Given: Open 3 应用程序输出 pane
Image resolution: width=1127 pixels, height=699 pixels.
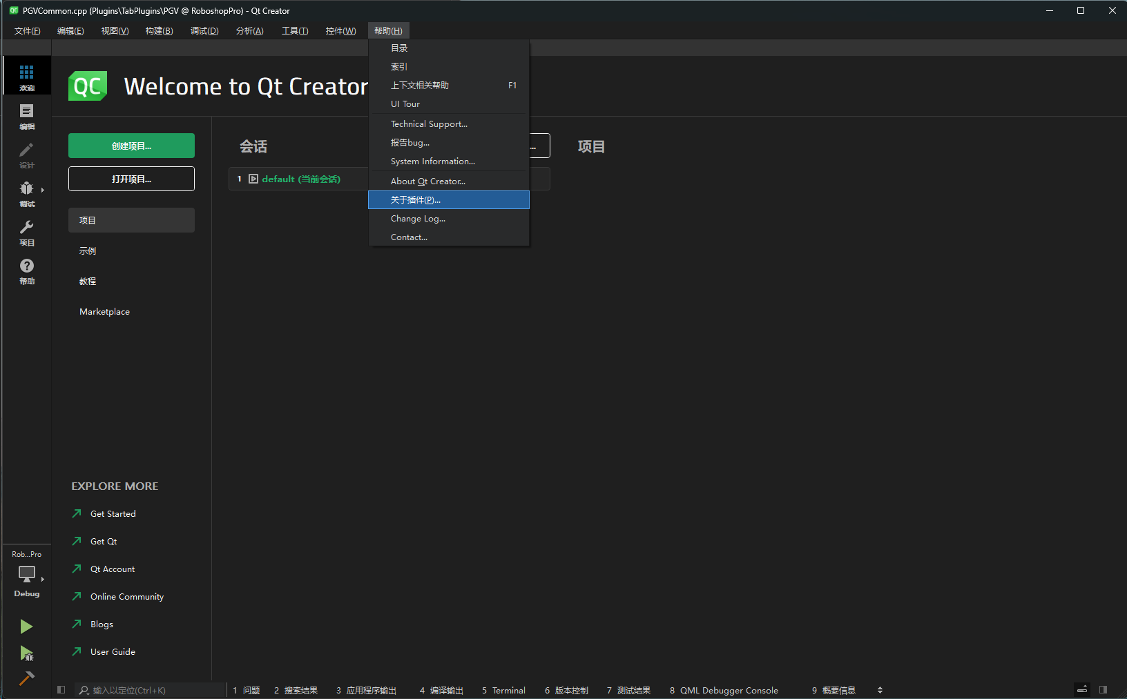Looking at the screenshot, I should (366, 690).
